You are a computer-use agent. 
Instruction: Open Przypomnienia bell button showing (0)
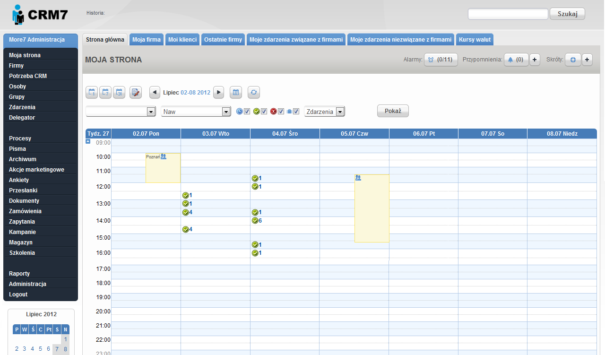pyautogui.click(x=516, y=60)
